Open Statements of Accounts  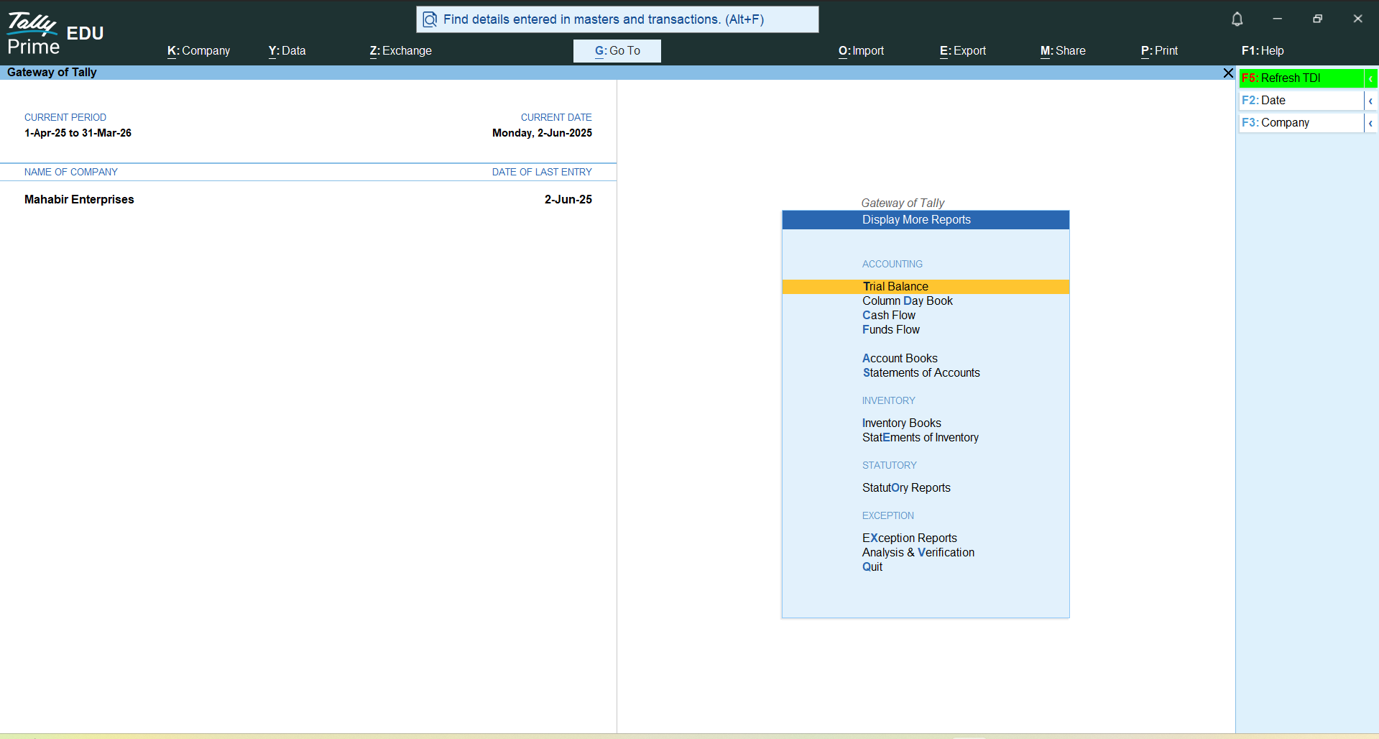[921, 373]
